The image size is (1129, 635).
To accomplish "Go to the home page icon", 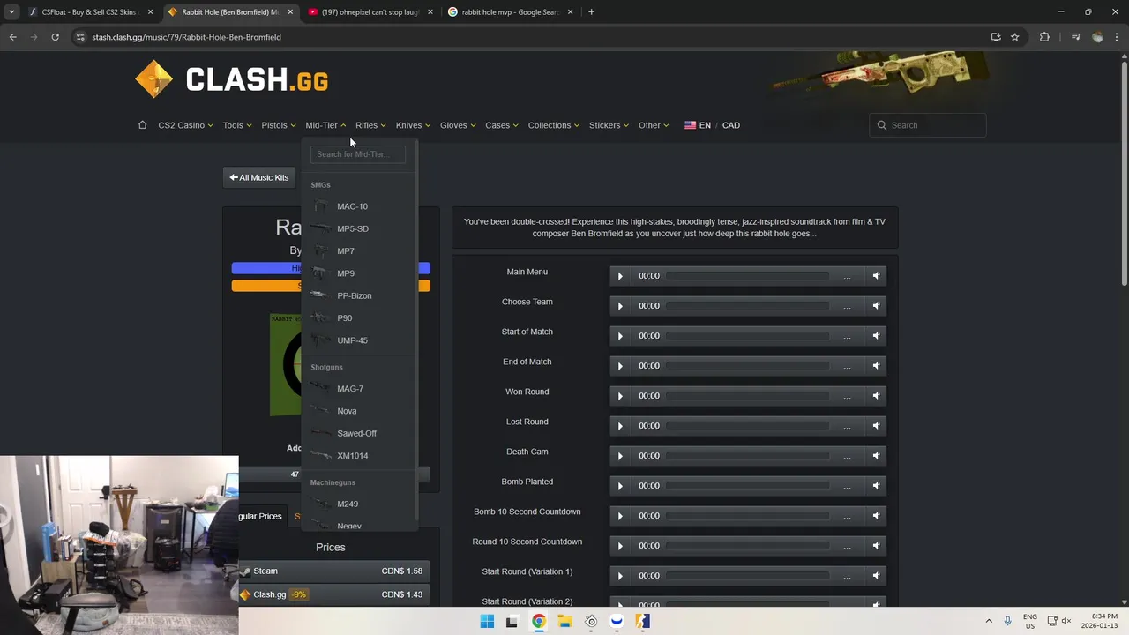I will pos(142,124).
